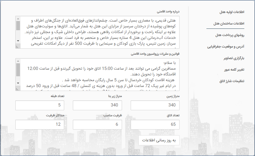Click the درباره واحد اقامتی label

click(x=168, y=12)
